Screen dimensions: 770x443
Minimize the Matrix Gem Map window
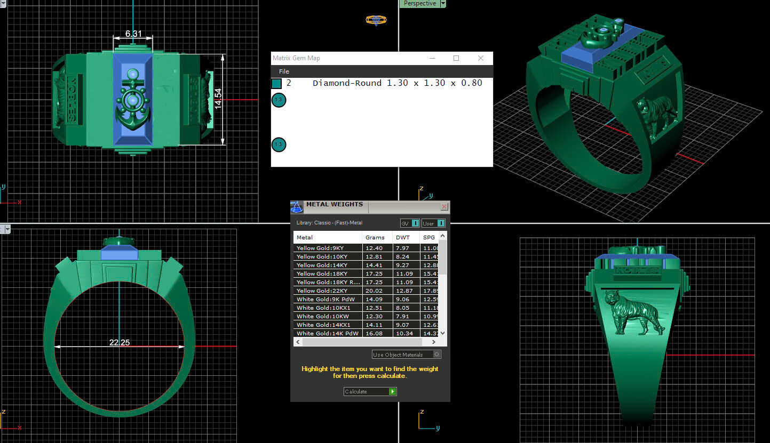point(431,58)
